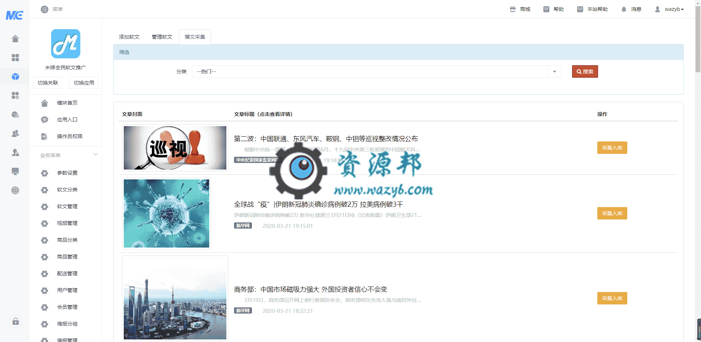Click timestamp 2020-03-21 18:22:21

pos(288,311)
